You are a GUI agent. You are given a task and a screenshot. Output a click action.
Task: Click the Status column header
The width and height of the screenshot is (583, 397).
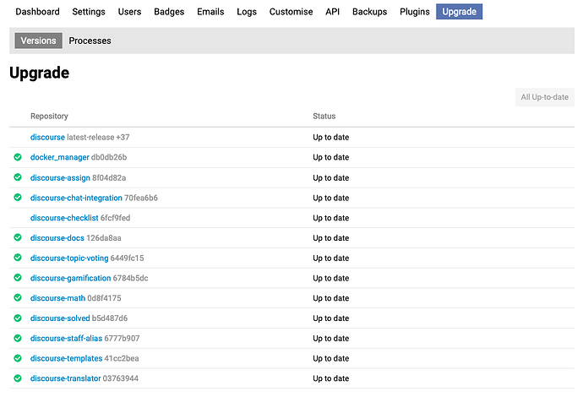pyautogui.click(x=324, y=116)
